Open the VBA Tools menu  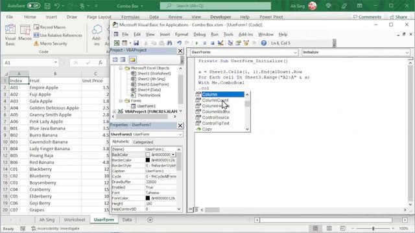(x=228, y=34)
